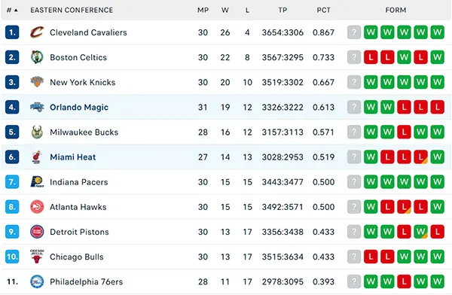Click the Philadelphia 76ers team name
The image size is (452, 295).
point(86,281)
